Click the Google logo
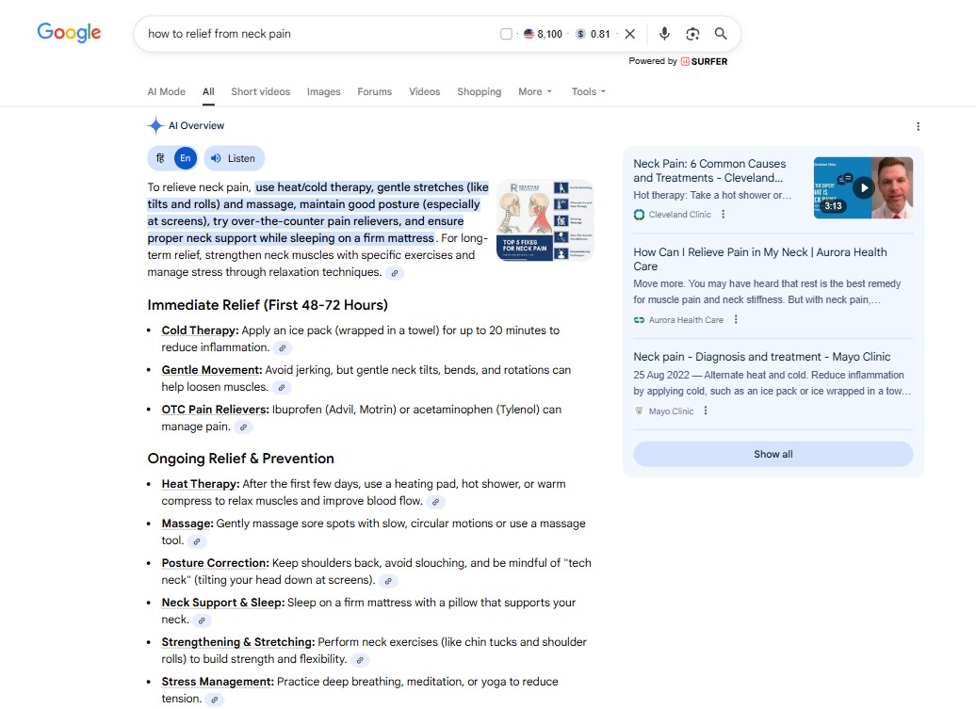The width and height of the screenshot is (976, 709). pyautogui.click(x=69, y=31)
